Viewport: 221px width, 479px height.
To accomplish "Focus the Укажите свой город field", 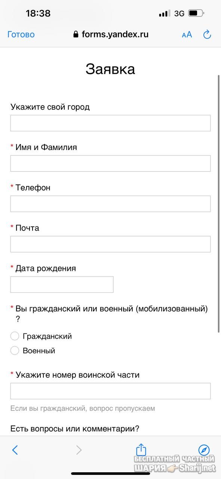I will point(110,123).
